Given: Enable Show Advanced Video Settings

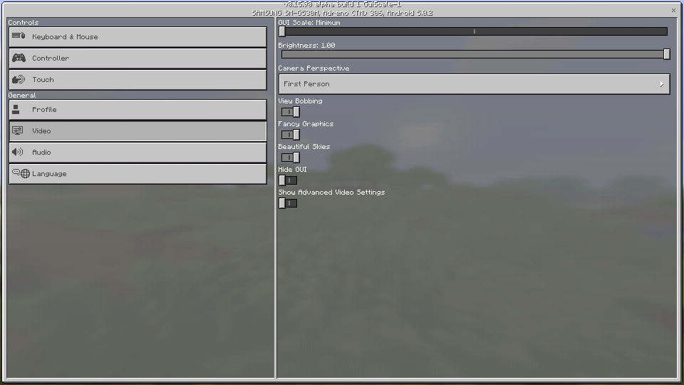Looking at the screenshot, I should click(x=288, y=203).
